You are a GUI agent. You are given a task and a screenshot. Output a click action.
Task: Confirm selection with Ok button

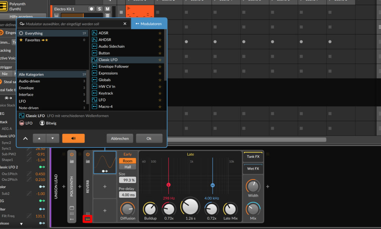[149, 138]
